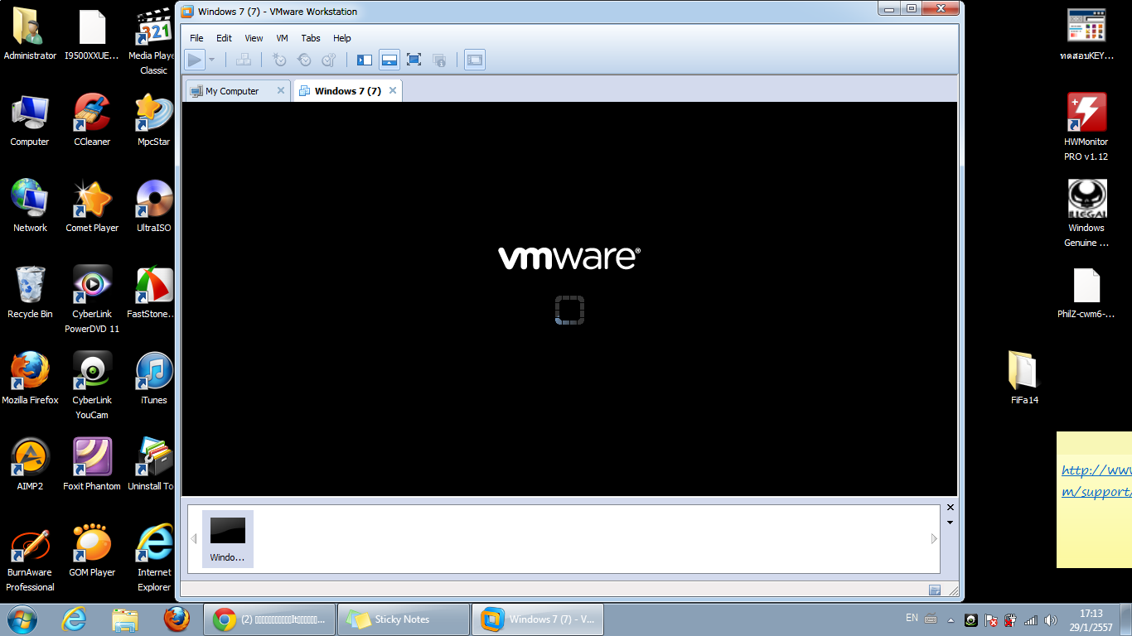Toggle the console view button
1132x636 pixels.
click(475, 60)
